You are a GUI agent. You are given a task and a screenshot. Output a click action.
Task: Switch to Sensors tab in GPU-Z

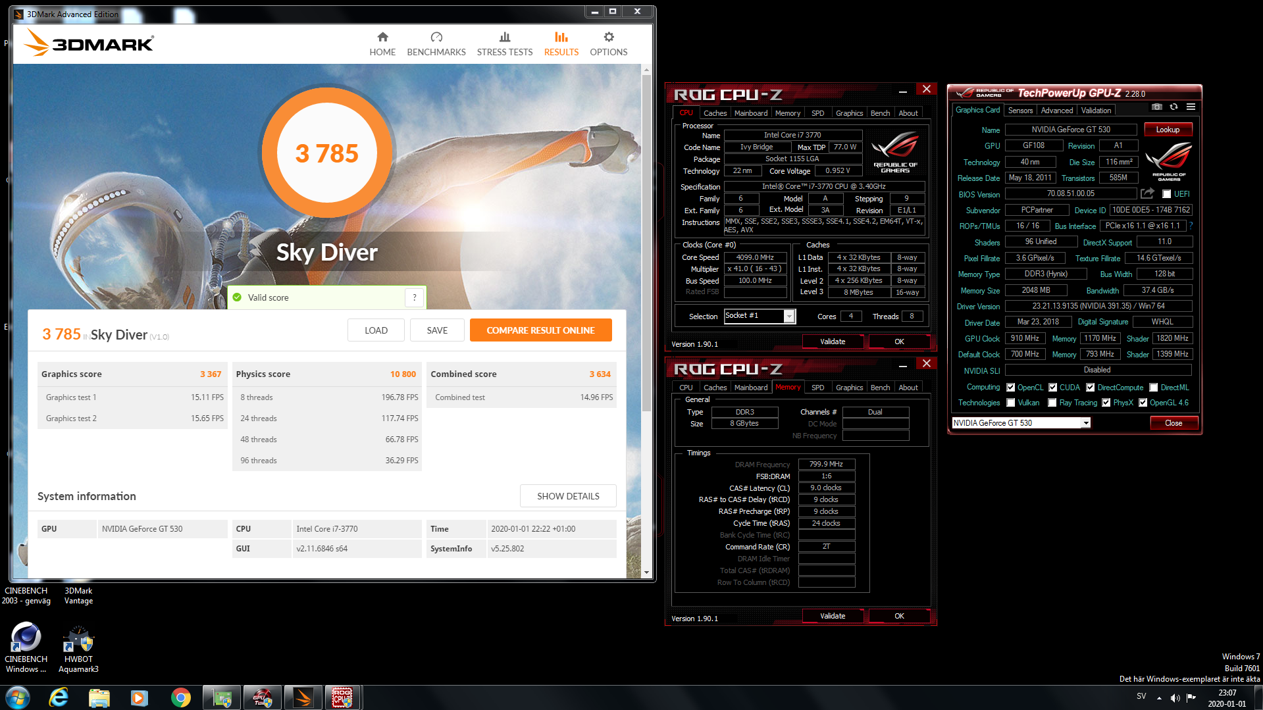coord(1020,111)
